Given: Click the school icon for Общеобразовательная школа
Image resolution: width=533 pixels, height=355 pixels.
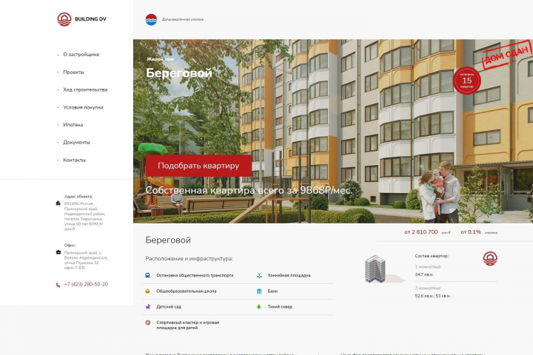Looking at the screenshot, I should pyautogui.click(x=147, y=291).
